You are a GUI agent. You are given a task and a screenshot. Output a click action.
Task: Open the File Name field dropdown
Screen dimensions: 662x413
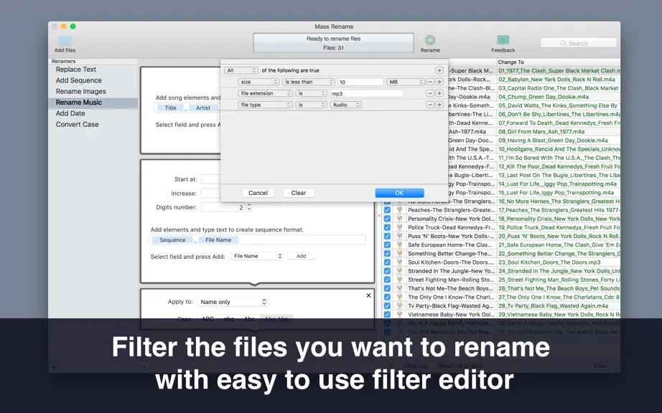(x=257, y=256)
